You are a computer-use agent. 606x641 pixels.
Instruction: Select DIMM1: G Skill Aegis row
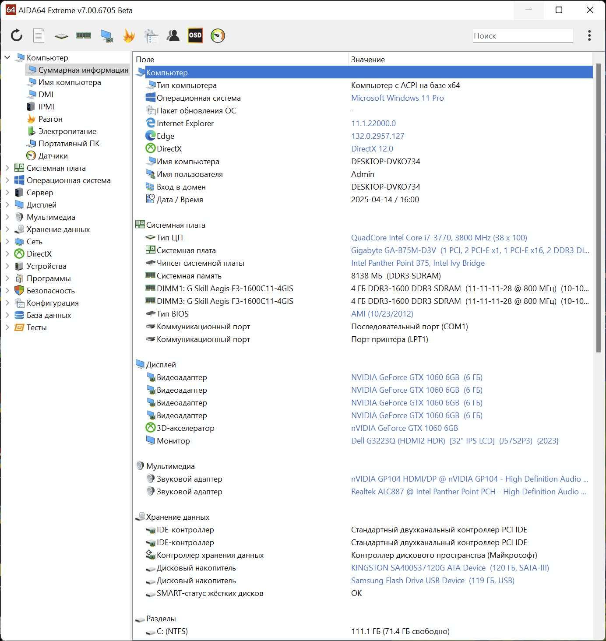click(x=363, y=288)
